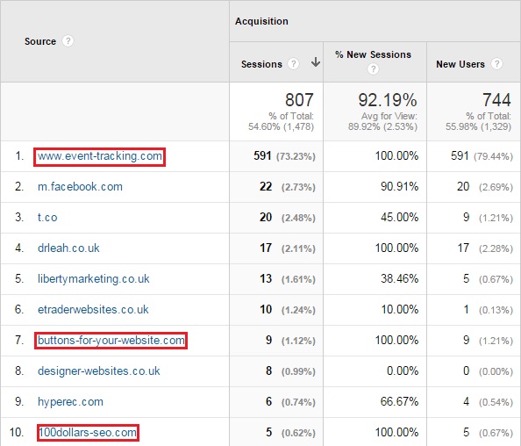521x446 pixels.
Task: Open the help icon next to Source
Action: (68, 41)
